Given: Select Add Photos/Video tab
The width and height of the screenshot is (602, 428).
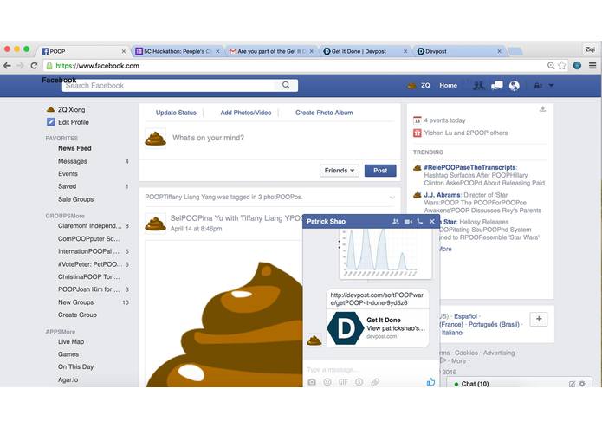Looking at the screenshot, I should (246, 113).
